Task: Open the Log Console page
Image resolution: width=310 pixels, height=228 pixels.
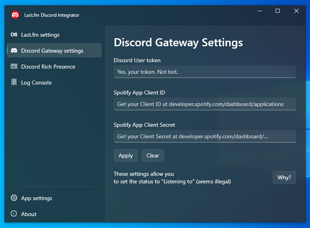Action: [54, 83]
